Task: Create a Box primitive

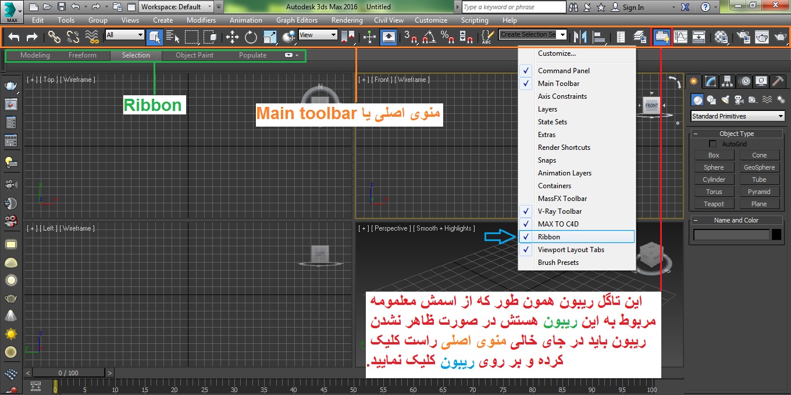Action: [714, 155]
